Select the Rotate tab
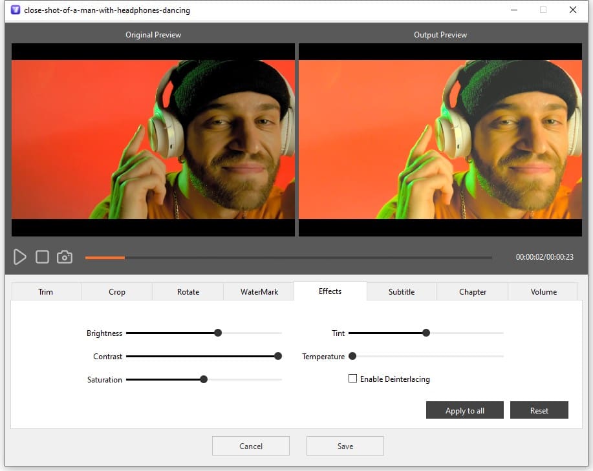The width and height of the screenshot is (593, 471). [188, 292]
